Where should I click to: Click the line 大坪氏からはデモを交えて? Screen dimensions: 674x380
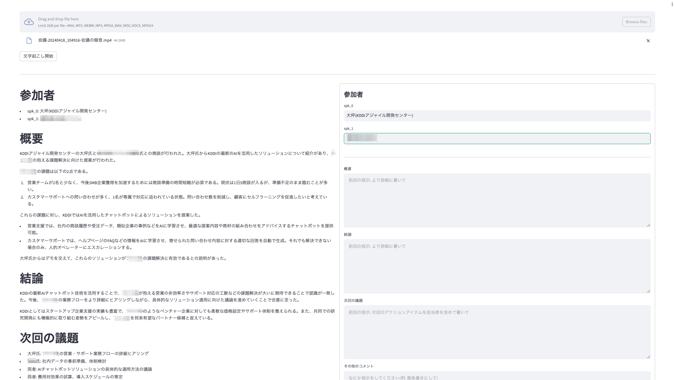click(x=124, y=258)
